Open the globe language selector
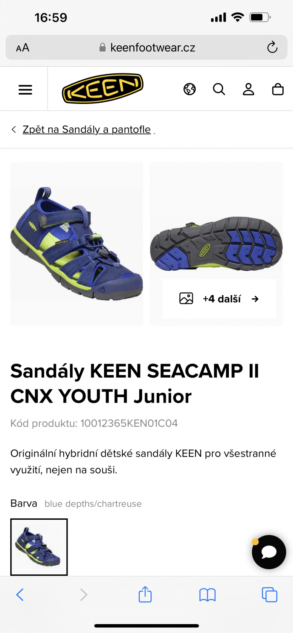 tap(190, 89)
